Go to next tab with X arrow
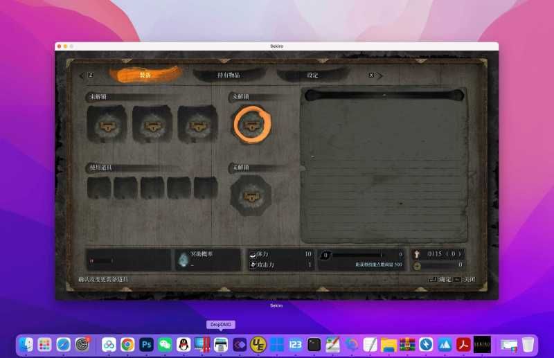Screen dimensions: 554x358 (x=376, y=75)
